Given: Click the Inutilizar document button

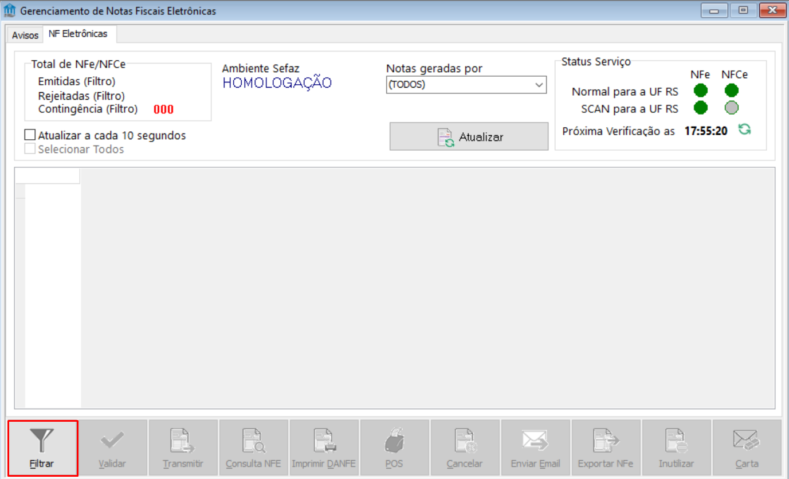Looking at the screenshot, I should click(x=677, y=447).
